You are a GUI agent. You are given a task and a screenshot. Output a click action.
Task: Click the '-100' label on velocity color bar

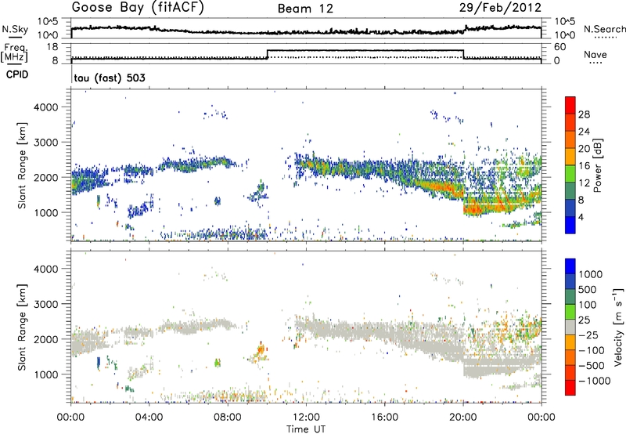[x=592, y=350]
